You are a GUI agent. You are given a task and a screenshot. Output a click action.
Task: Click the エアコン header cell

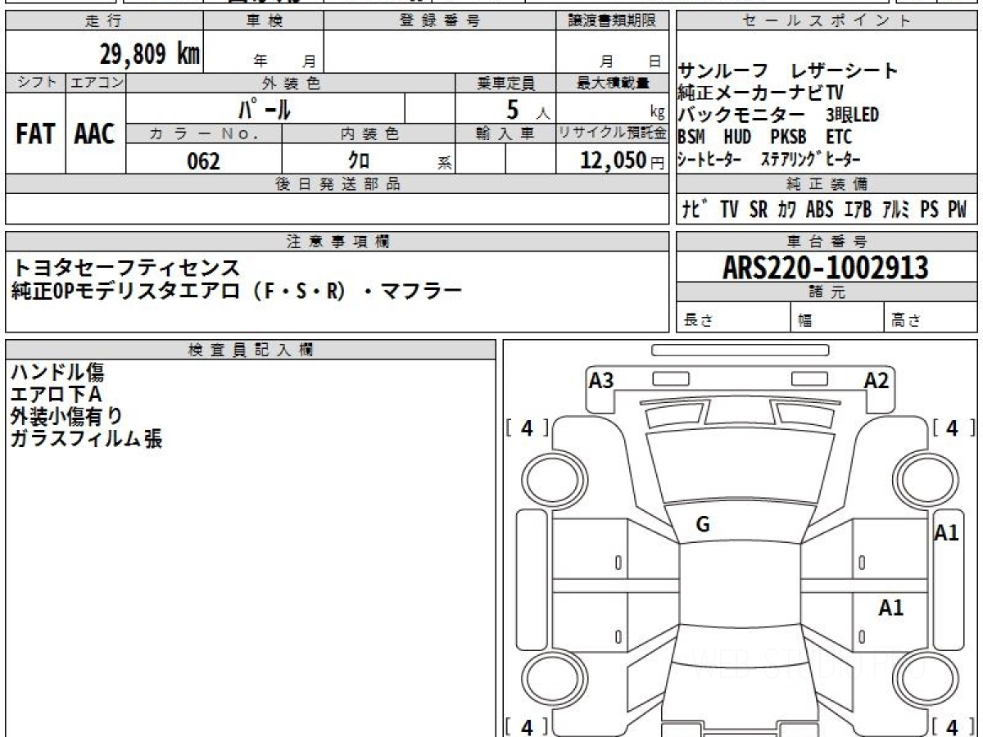pyautogui.click(x=96, y=83)
